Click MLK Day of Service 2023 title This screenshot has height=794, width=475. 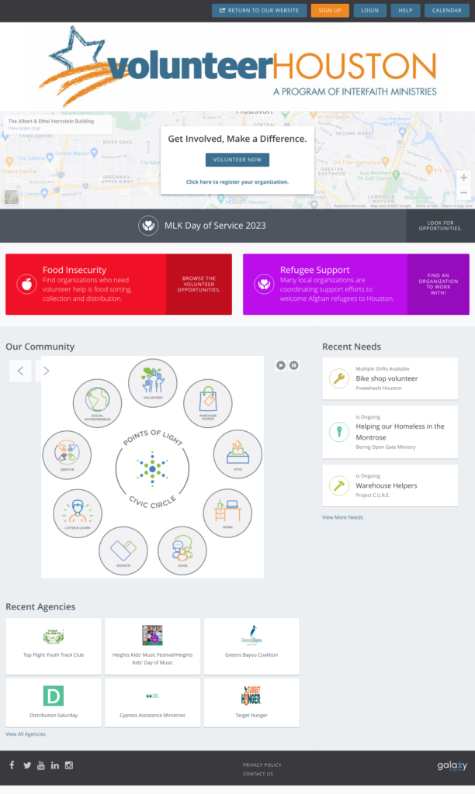tap(215, 226)
